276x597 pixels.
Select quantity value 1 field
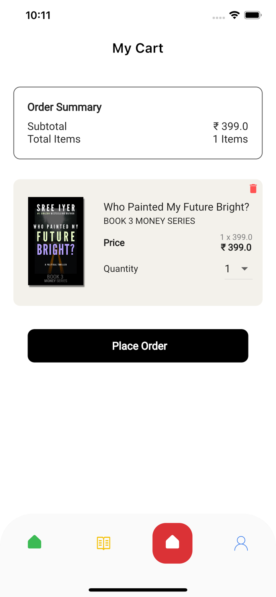click(228, 269)
